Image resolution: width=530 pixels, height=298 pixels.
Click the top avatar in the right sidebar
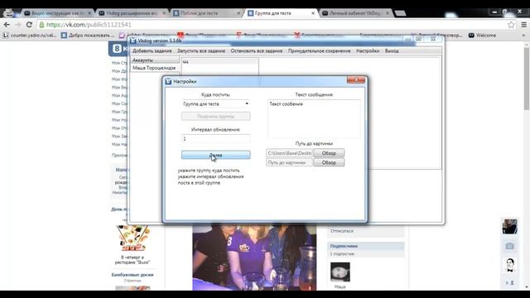510,226
